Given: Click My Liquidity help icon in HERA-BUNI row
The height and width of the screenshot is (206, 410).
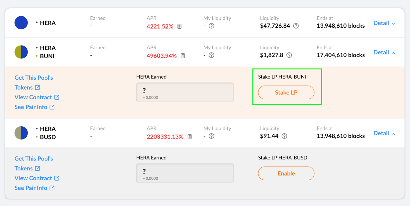Looking at the screenshot, I should 211,55.
